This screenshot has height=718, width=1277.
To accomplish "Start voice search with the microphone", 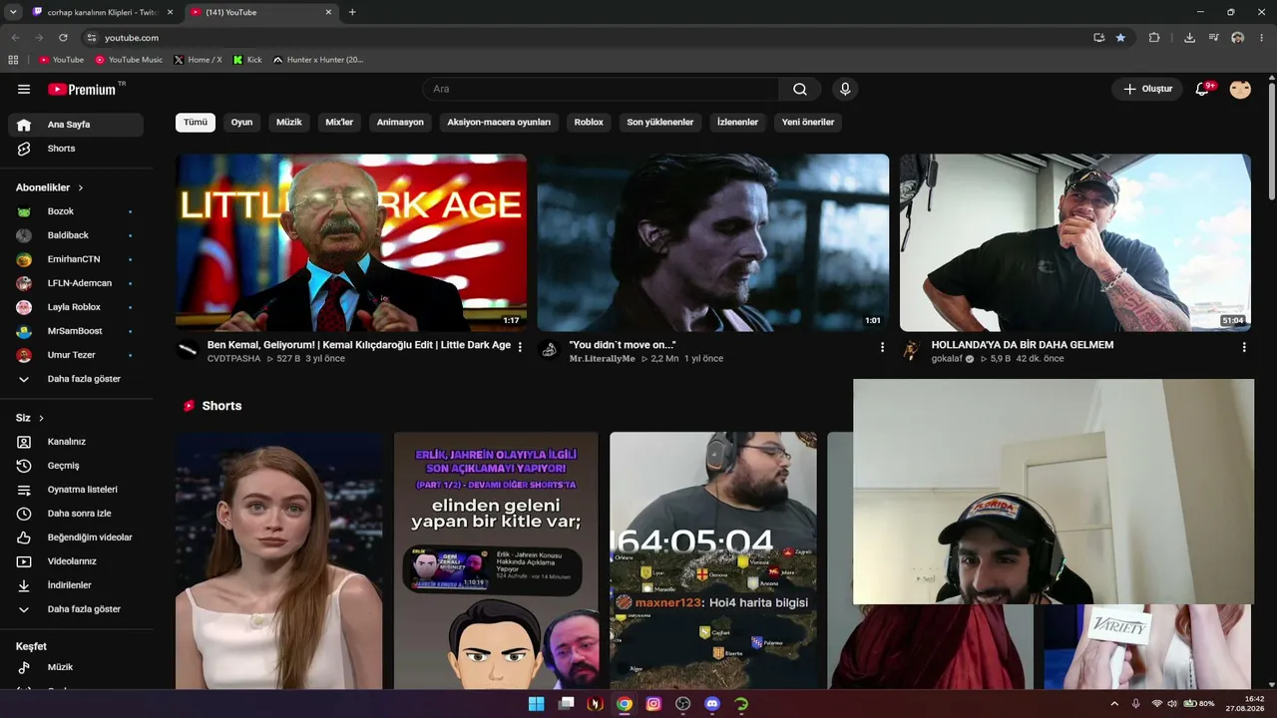I will (x=845, y=89).
